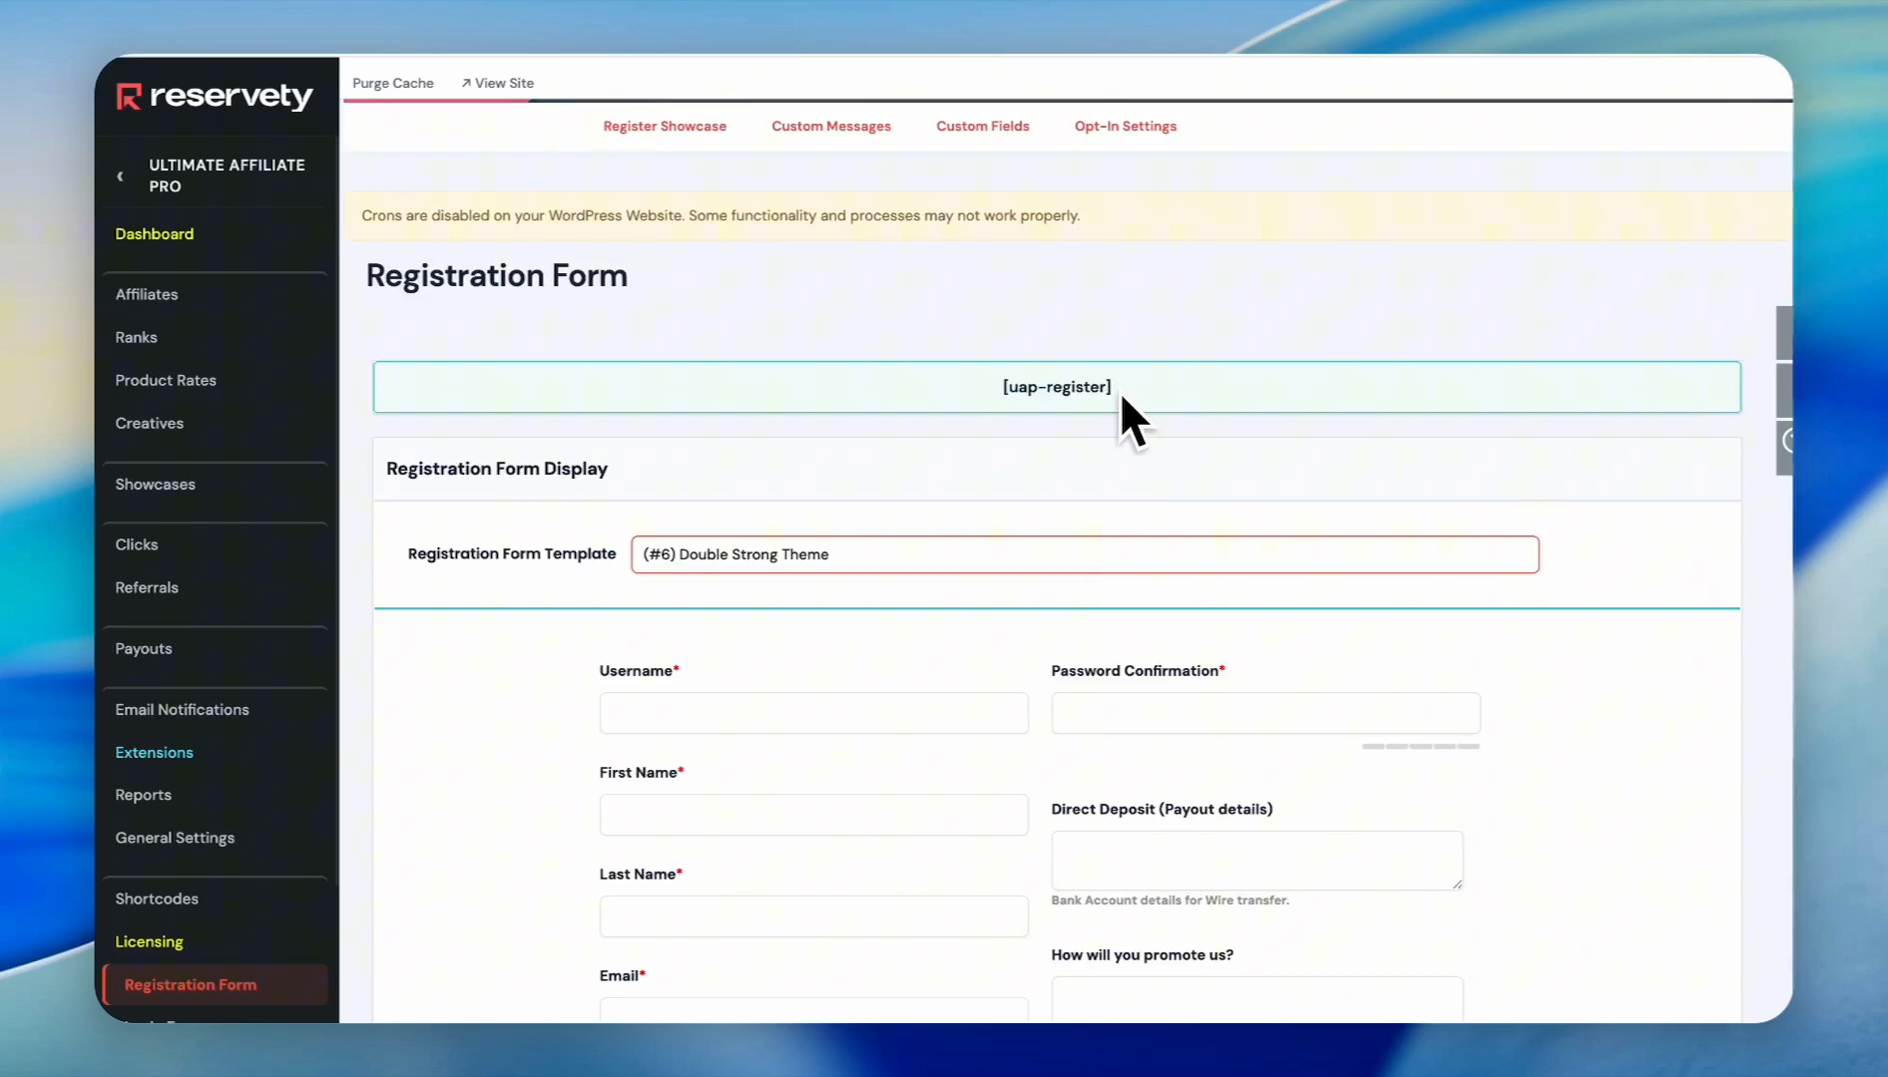Switch to the Register Showcase tab
1888x1077 pixels.
tap(665, 127)
